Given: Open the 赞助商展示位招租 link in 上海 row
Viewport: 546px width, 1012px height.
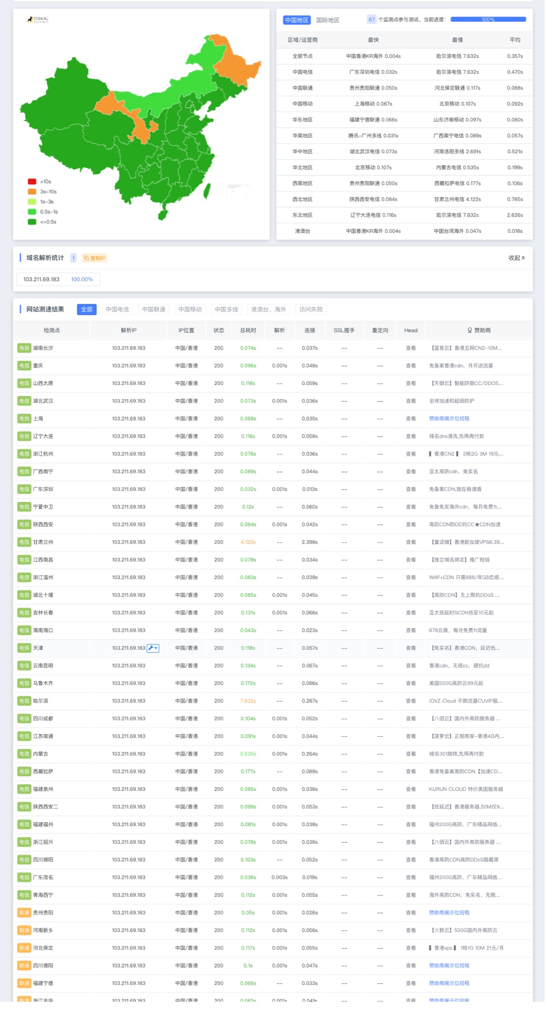Looking at the screenshot, I should click(449, 419).
